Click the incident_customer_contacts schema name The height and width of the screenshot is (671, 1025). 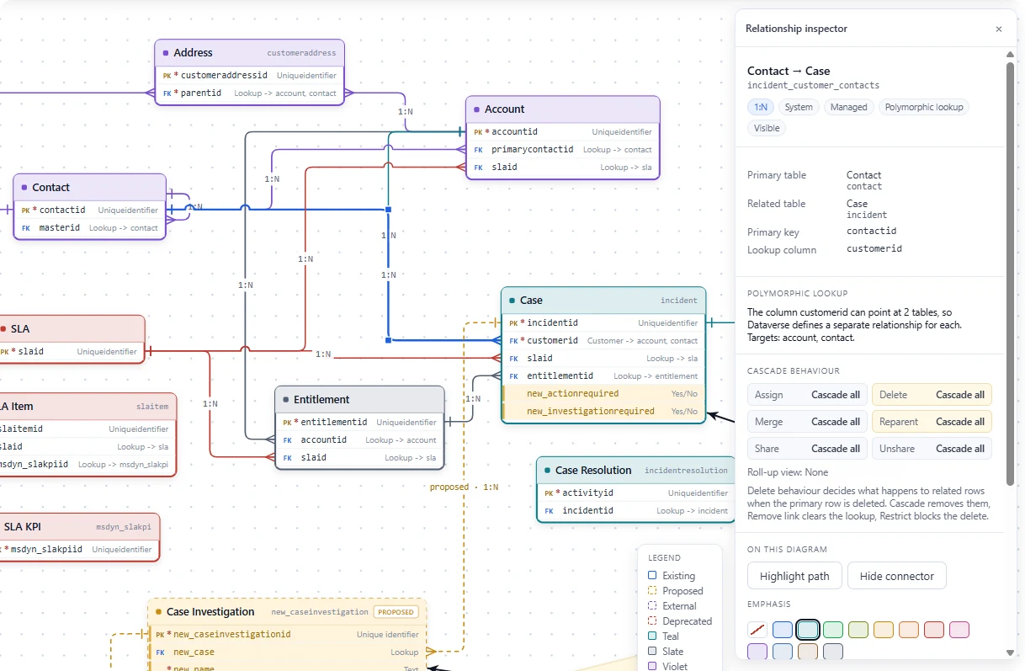813,86
